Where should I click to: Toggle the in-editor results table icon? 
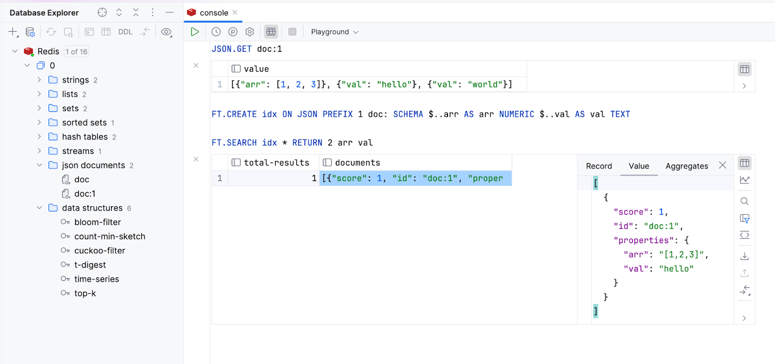pyautogui.click(x=271, y=32)
